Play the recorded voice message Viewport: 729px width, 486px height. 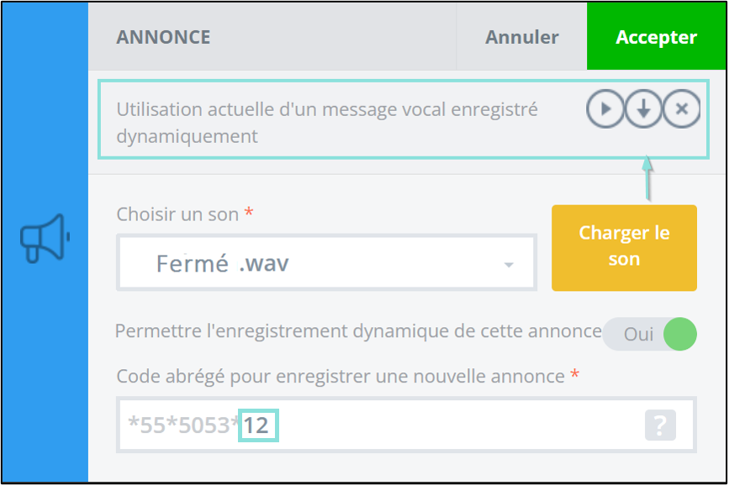point(605,108)
